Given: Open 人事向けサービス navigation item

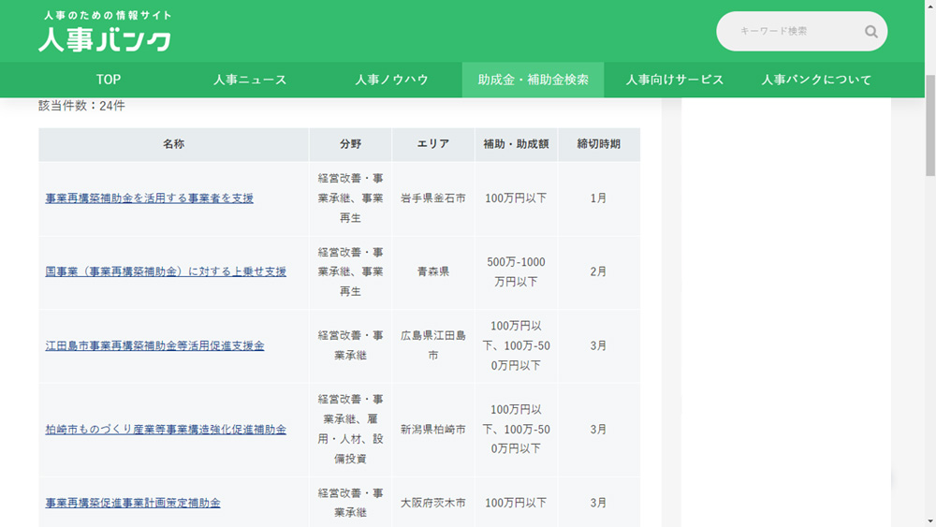Looking at the screenshot, I should coord(675,81).
